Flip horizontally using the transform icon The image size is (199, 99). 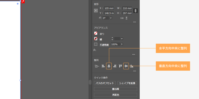tap(122, 18)
